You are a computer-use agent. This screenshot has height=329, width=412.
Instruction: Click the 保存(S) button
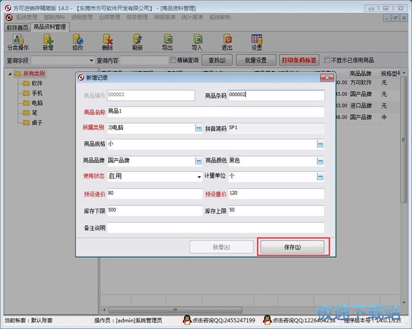(x=292, y=247)
